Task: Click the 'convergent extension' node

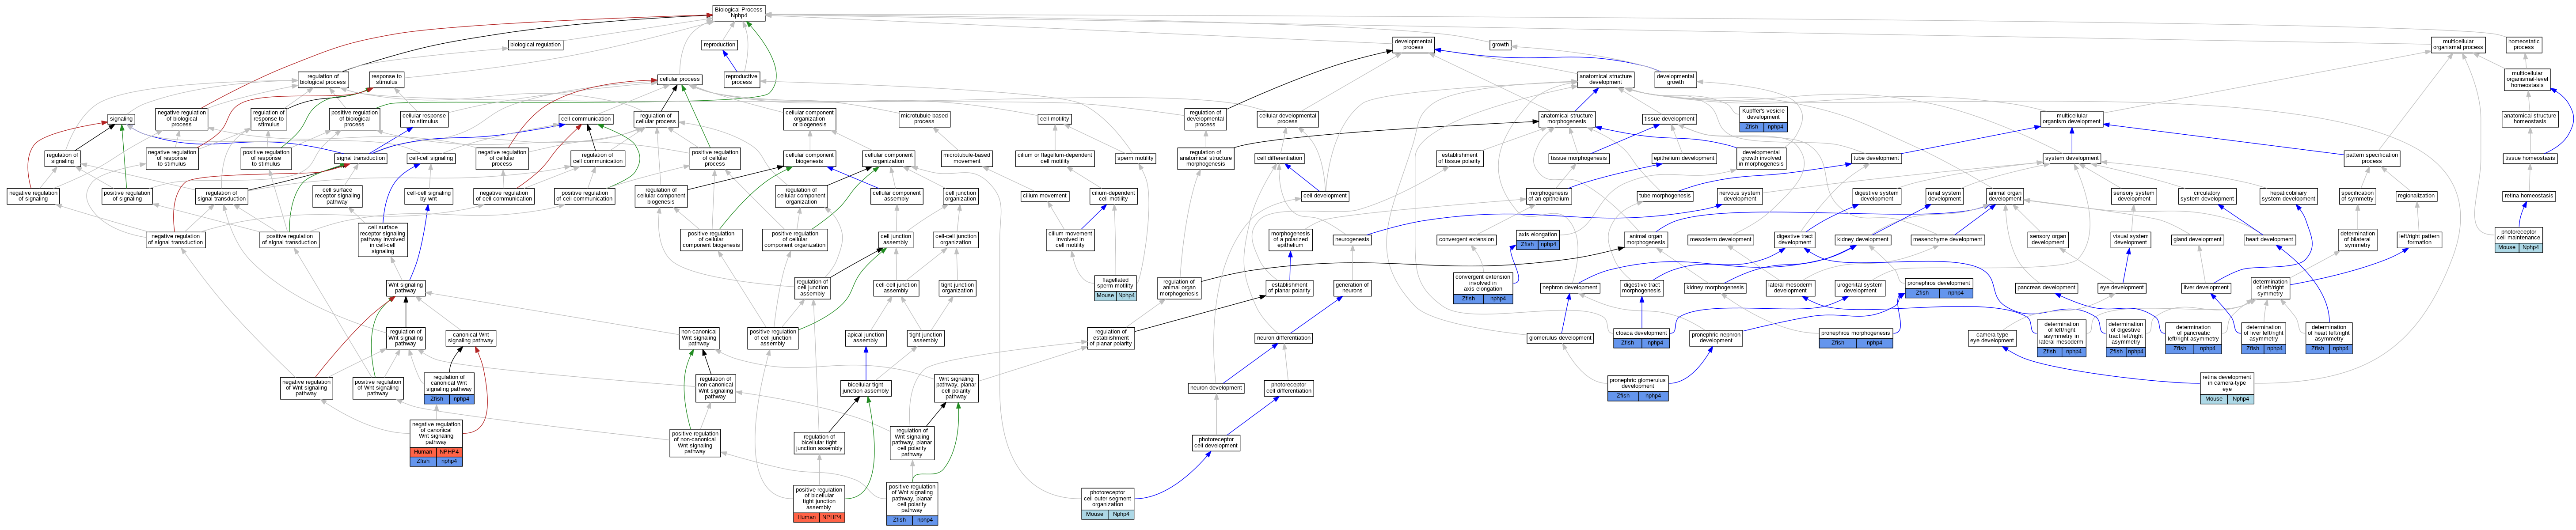Action: [x=1467, y=240]
